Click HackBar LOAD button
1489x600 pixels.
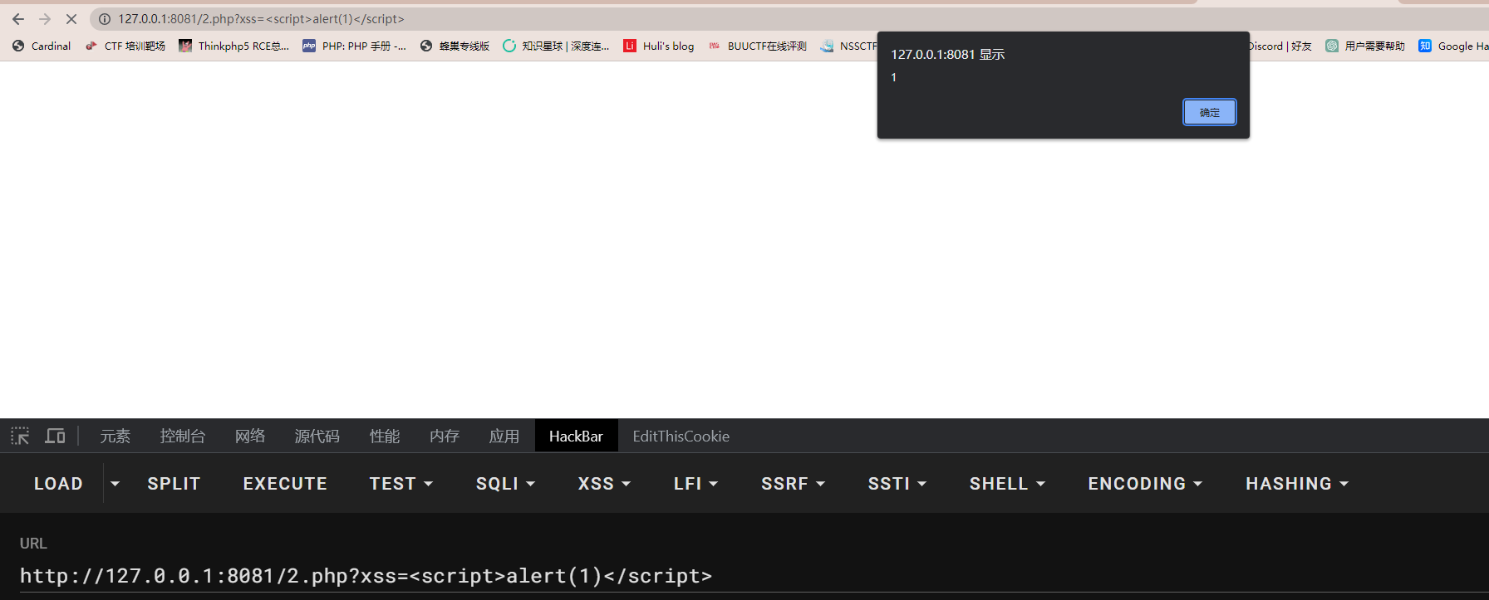point(58,484)
